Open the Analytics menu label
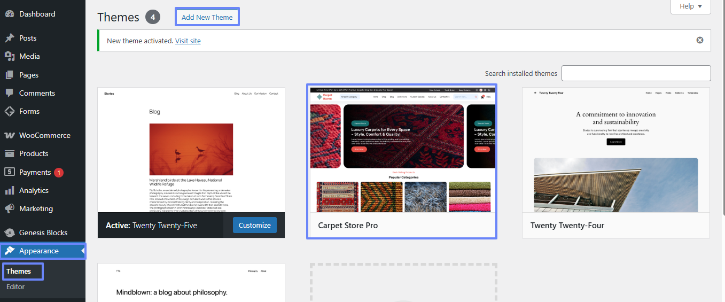Image resolution: width=725 pixels, height=302 pixels. pyautogui.click(x=34, y=190)
